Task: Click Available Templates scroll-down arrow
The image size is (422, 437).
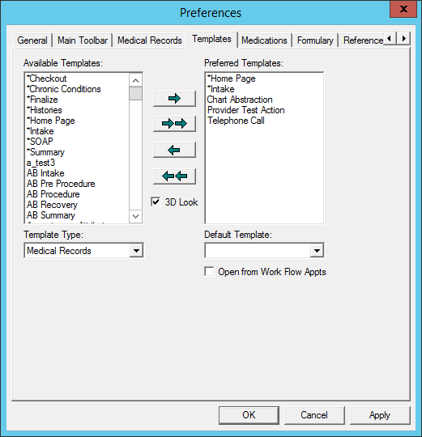Action: click(x=135, y=216)
